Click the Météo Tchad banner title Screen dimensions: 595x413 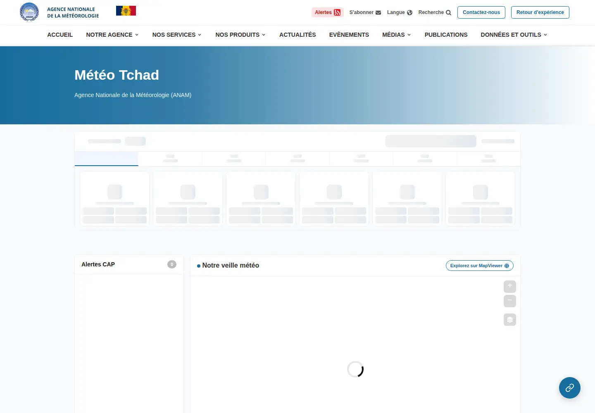click(117, 75)
